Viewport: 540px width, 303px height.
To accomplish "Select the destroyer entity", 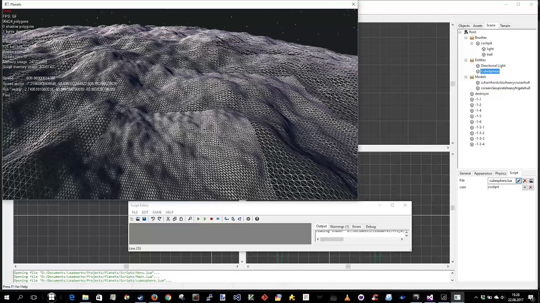I will (482, 94).
